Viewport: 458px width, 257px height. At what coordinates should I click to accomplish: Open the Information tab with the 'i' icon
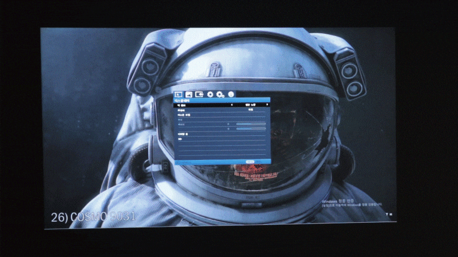click(231, 94)
